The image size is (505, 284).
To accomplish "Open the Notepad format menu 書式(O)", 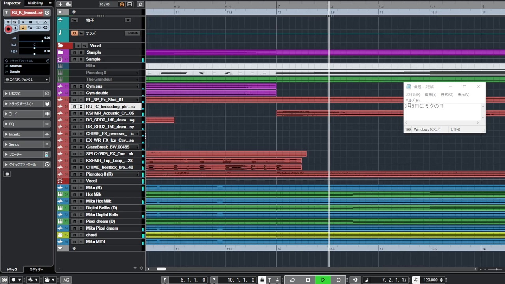I will (x=447, y=95).
